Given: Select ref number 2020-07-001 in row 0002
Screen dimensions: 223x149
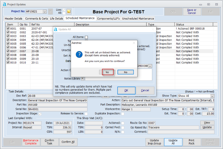Looking at the screenshot, I should [39, 32].
